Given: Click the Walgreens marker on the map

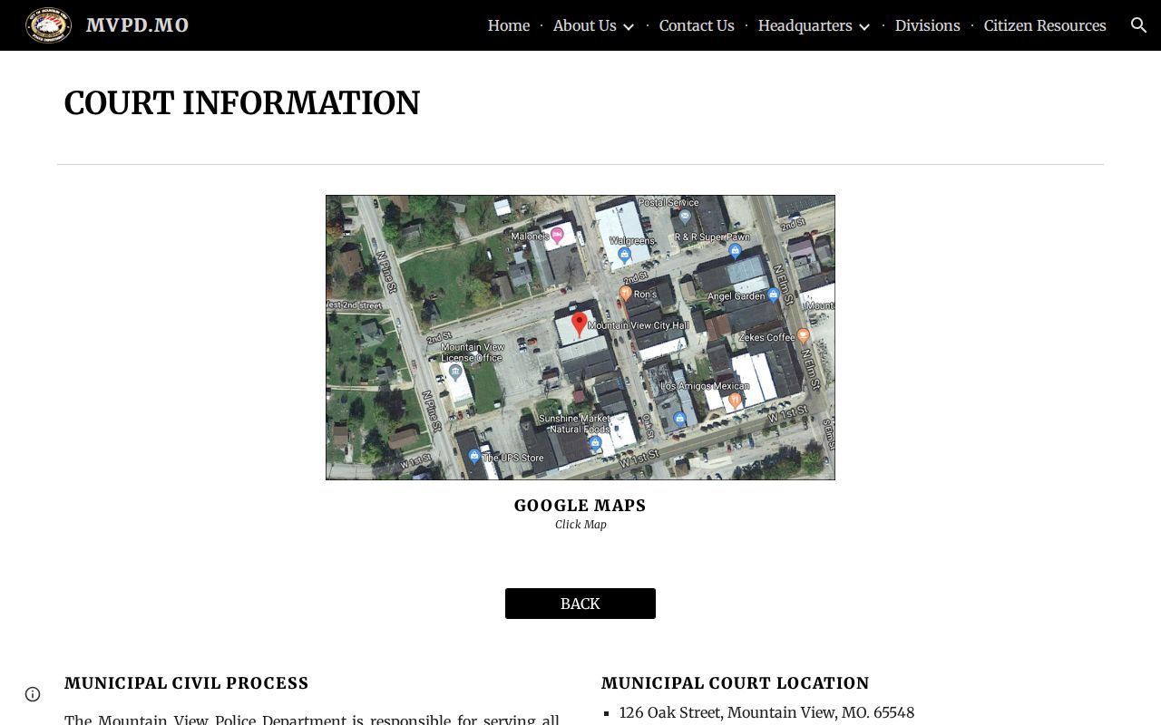Looking at the screenshot, I should 624,255.
